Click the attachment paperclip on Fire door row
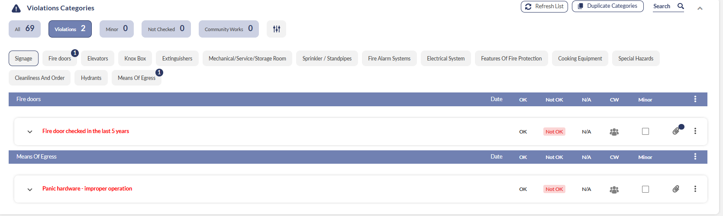The image size is (723, 216). coord(675,131)
